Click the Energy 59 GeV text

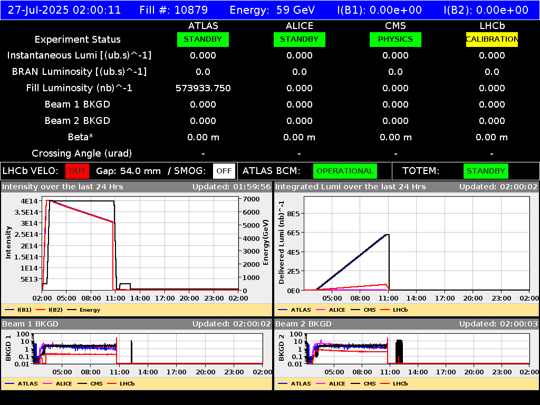(272, 9)
